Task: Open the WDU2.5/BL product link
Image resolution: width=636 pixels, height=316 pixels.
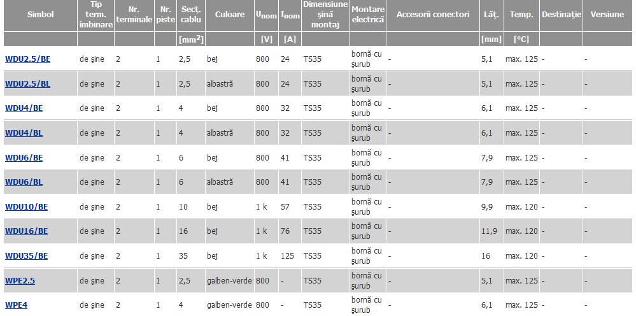Action: point(27,84)
